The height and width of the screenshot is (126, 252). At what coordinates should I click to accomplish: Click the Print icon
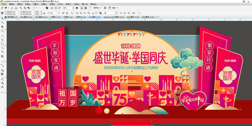[16, 8]
